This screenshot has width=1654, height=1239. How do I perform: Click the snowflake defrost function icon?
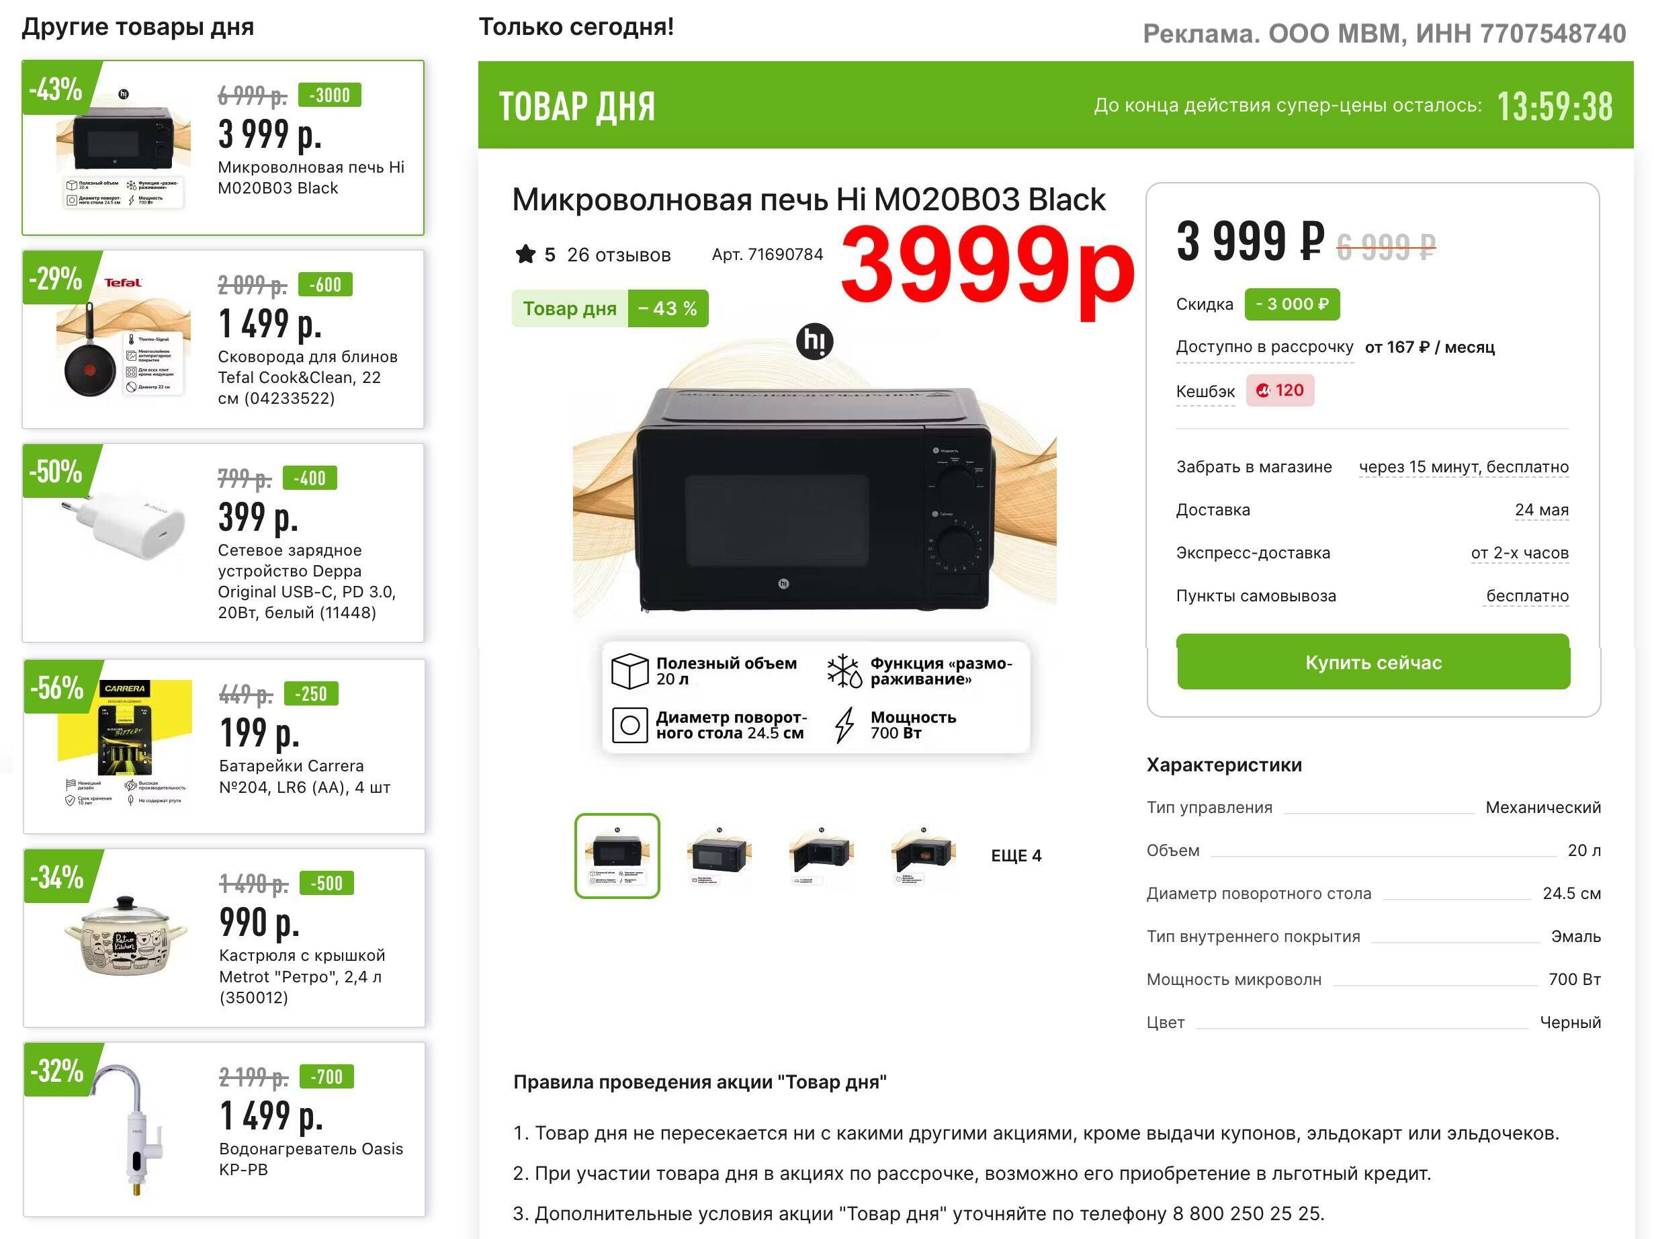pyautogui.click(x=844, y=671)
